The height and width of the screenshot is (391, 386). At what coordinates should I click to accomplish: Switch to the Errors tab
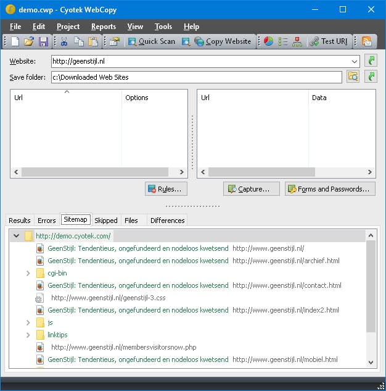pyautogui.click(x=46, y=221)
